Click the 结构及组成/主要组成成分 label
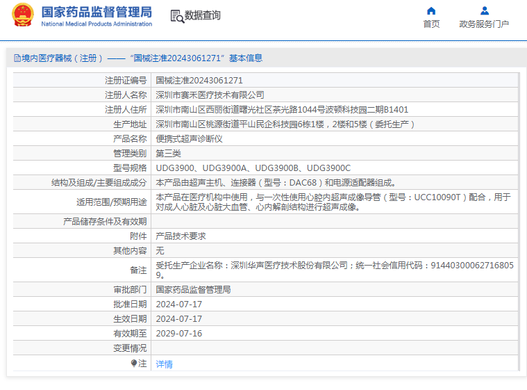Screen dimensions: 527x390 click(x=99, y=183)
